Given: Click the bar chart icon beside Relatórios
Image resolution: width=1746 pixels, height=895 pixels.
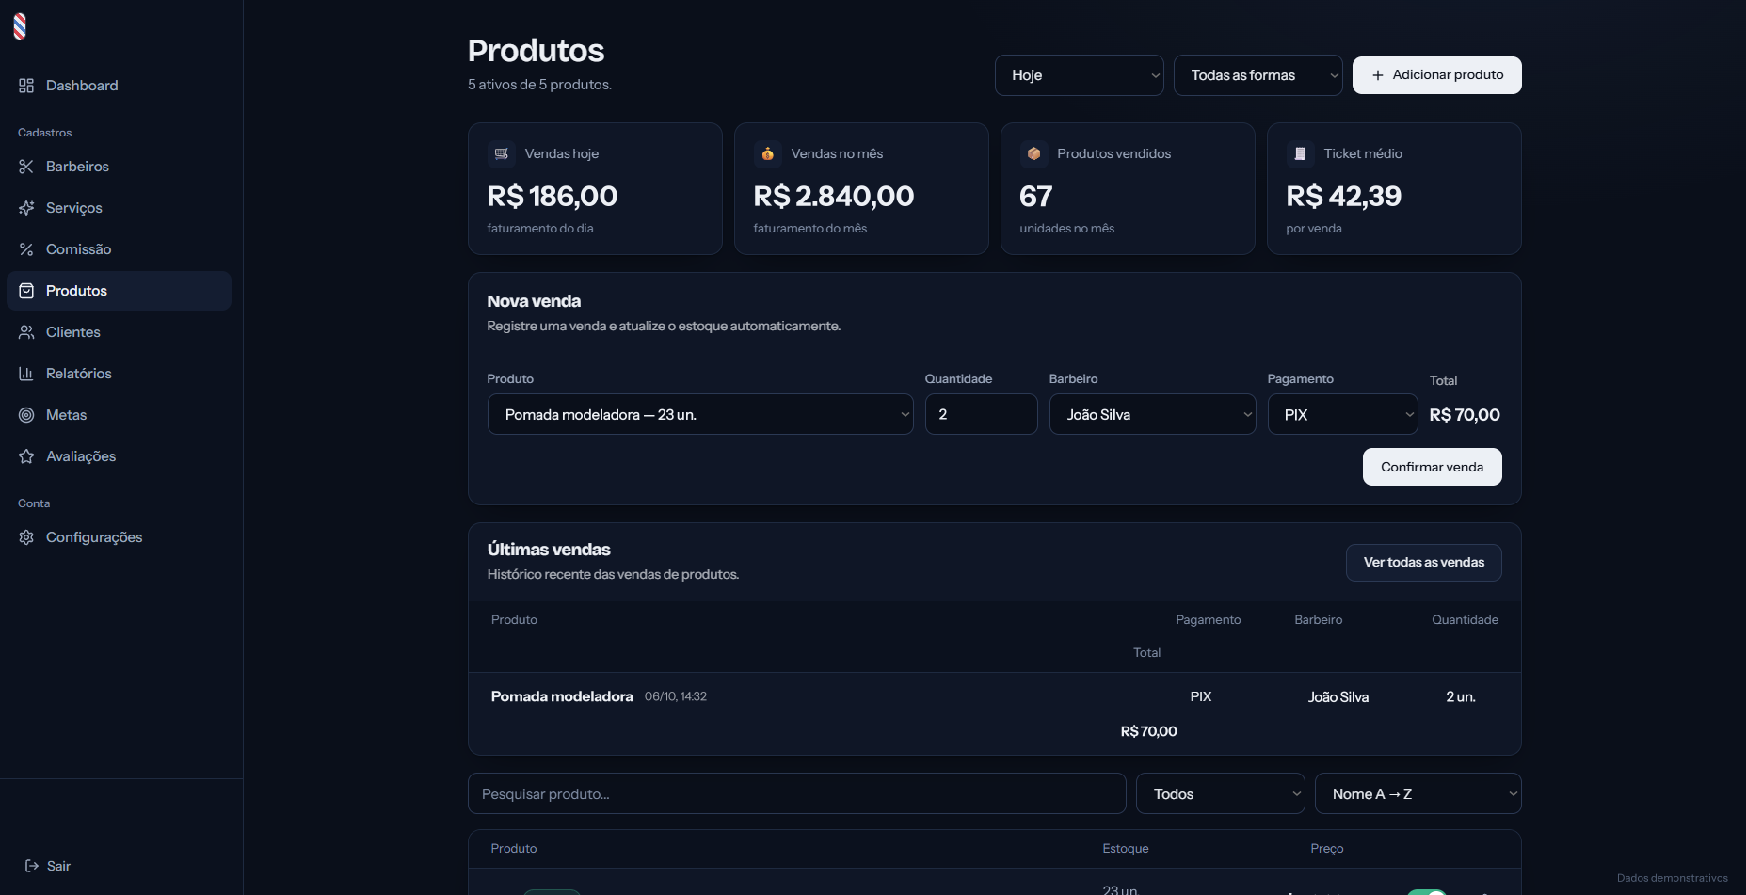Looking at the screenshot, I should pos(26,374).
